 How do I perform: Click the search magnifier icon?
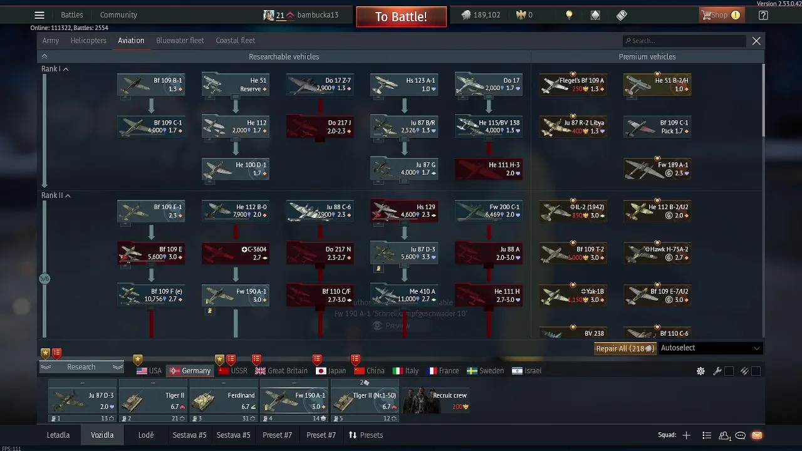pos(628,41)
